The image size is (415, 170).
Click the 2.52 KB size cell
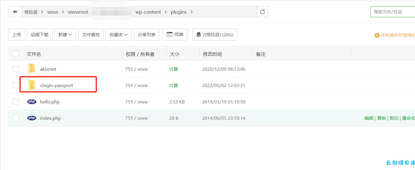(177, 102)
